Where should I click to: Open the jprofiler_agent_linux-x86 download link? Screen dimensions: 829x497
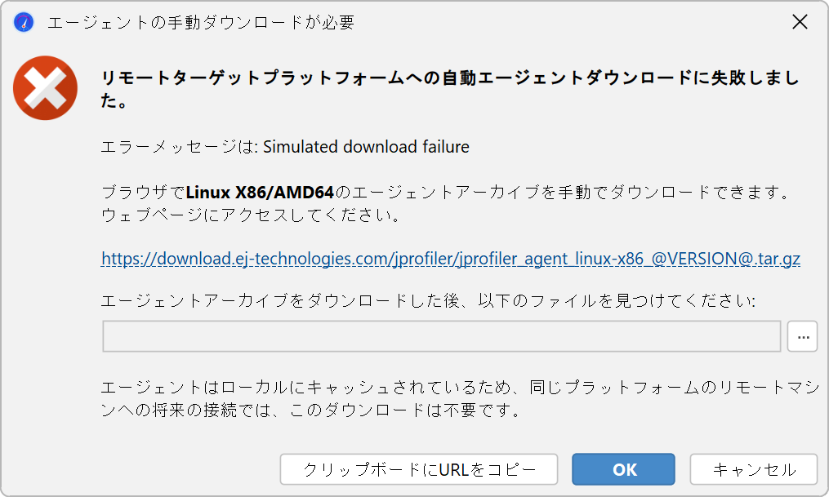[451, 258]
